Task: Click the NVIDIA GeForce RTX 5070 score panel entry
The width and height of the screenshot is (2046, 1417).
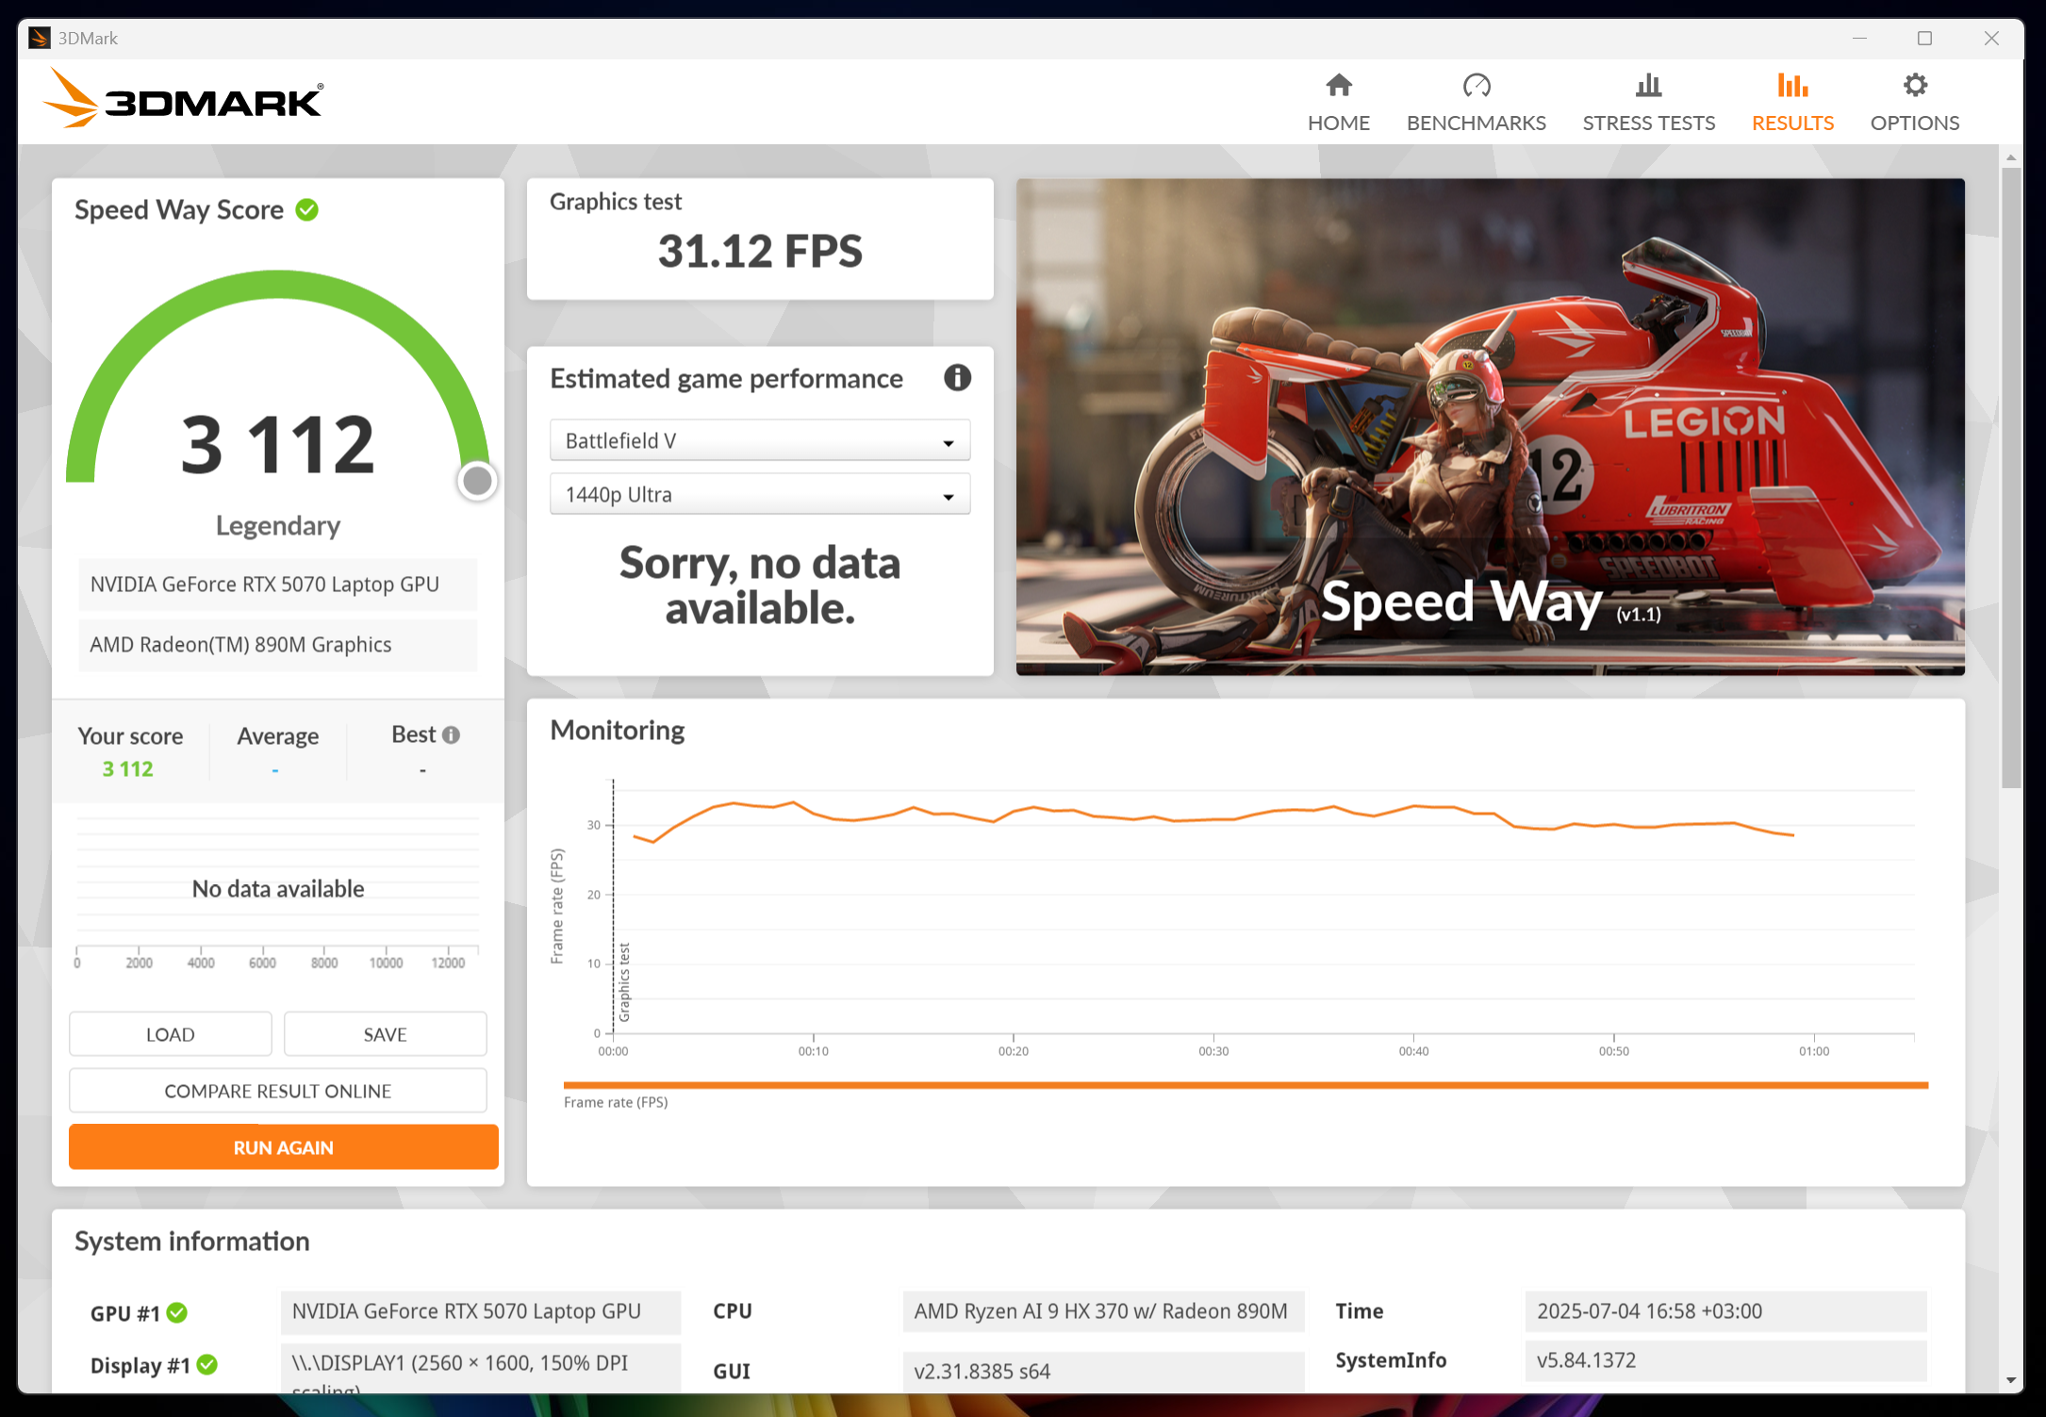Action: click(x=277, y=585)
